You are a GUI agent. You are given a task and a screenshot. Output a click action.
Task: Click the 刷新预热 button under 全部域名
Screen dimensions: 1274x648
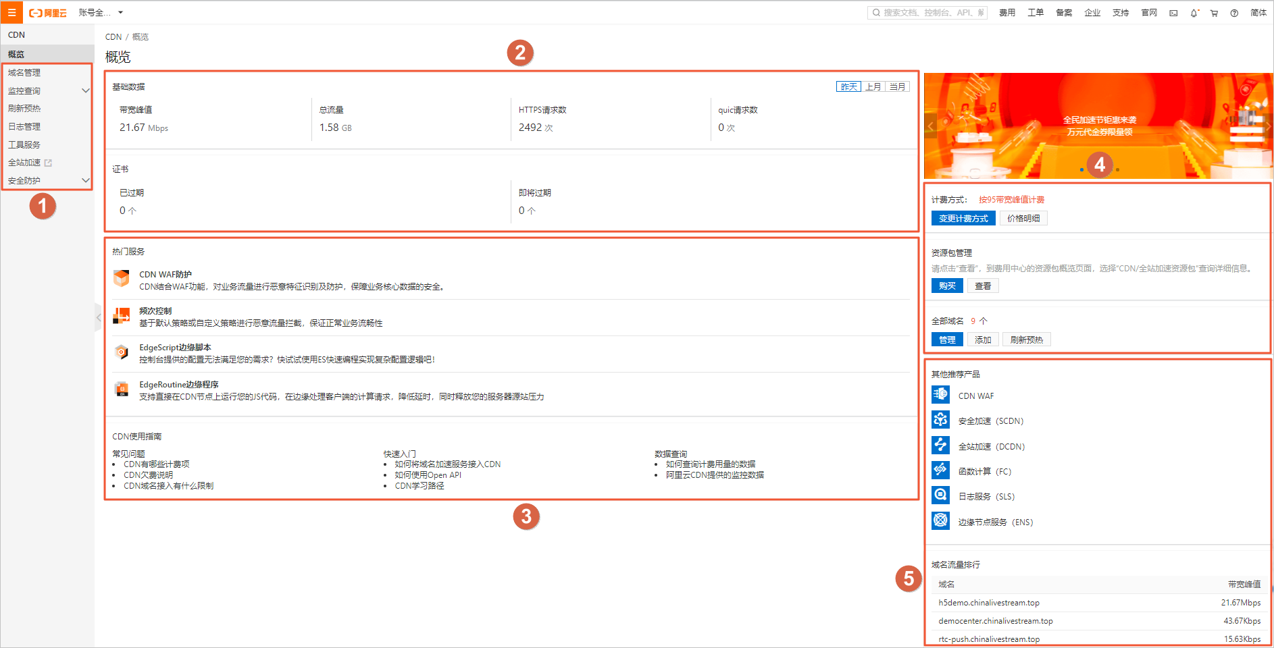pyautogui.click(x=1027, y=340)
